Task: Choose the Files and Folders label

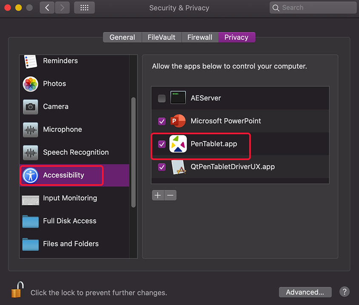Action: (71, 244)
